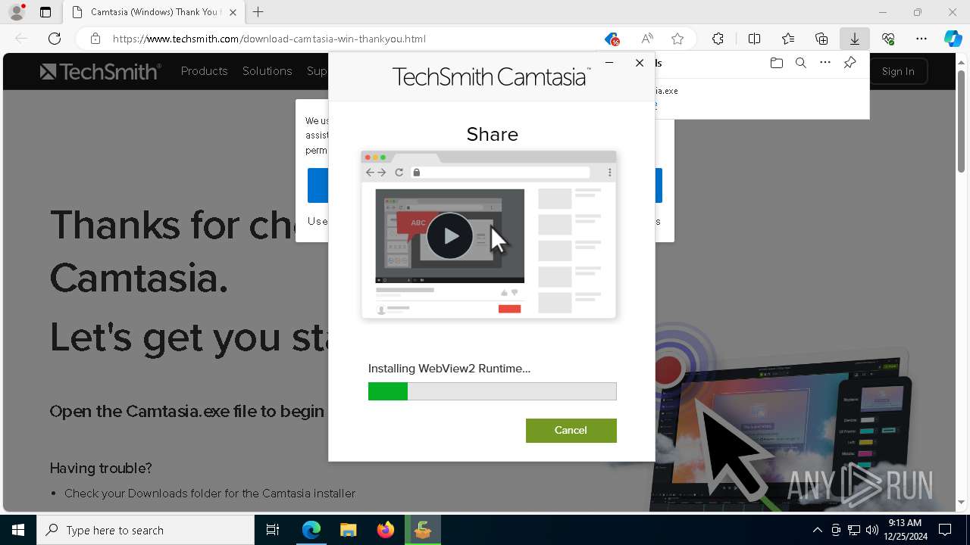Open the volume control in tray
Image resolution: width=970 pixels, height=545 pixels.
point(871,530)
